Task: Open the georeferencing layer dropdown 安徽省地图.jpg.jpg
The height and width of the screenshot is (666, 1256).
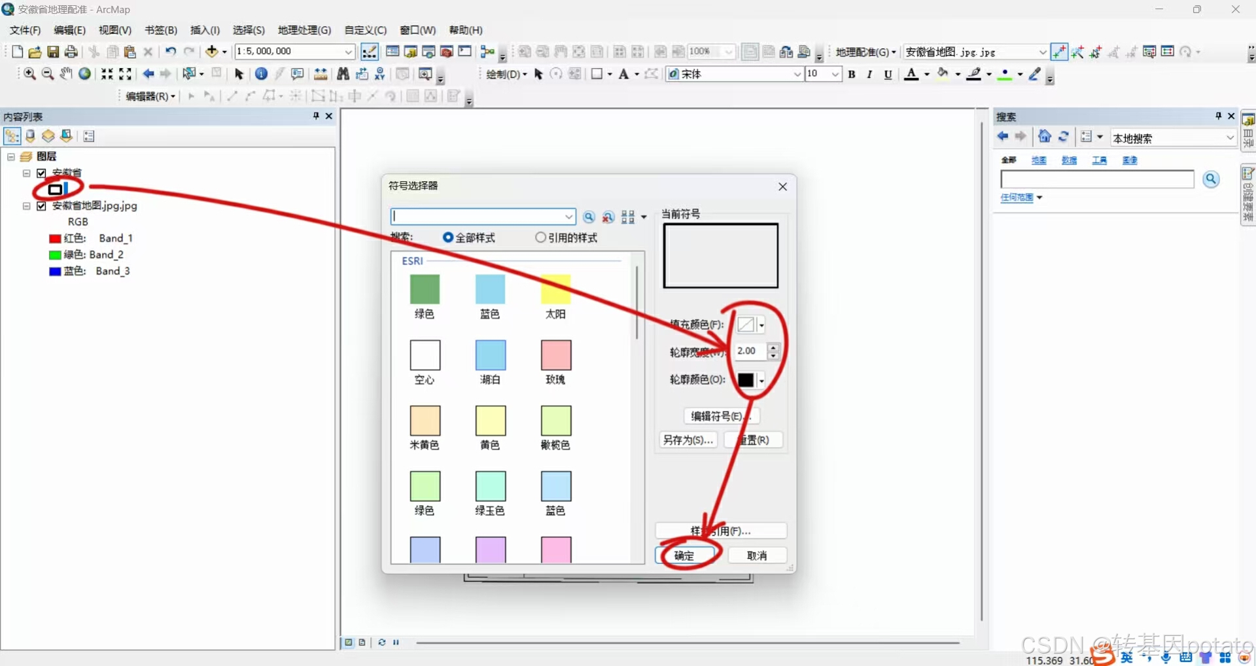Action: tap(1042, 52)
